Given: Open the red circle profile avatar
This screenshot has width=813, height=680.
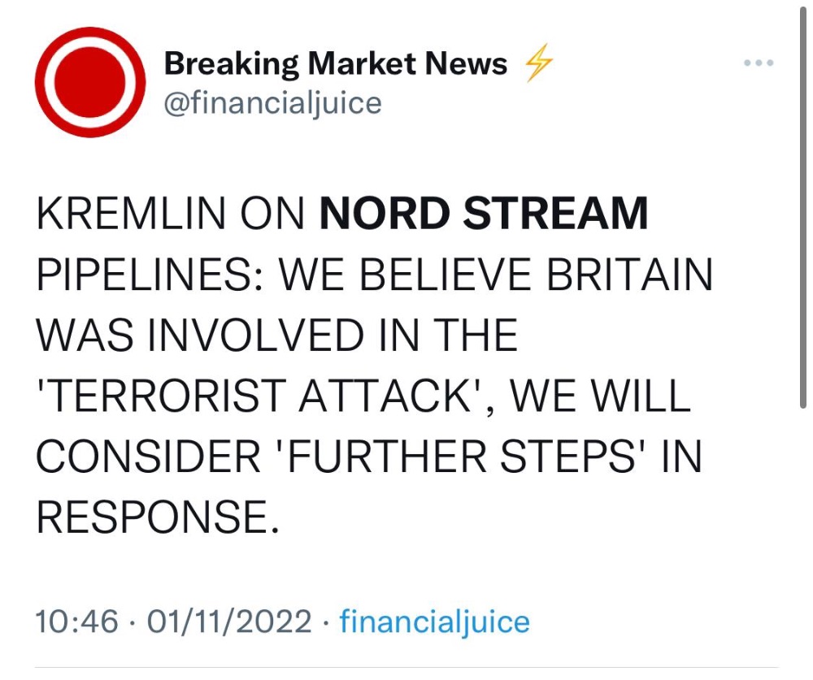Looking at the screenshot, I should (90, 82).
